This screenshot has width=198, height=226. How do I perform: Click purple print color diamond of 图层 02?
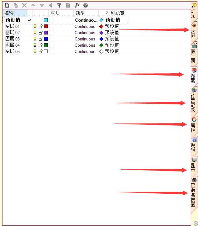[x=101, y=33]
